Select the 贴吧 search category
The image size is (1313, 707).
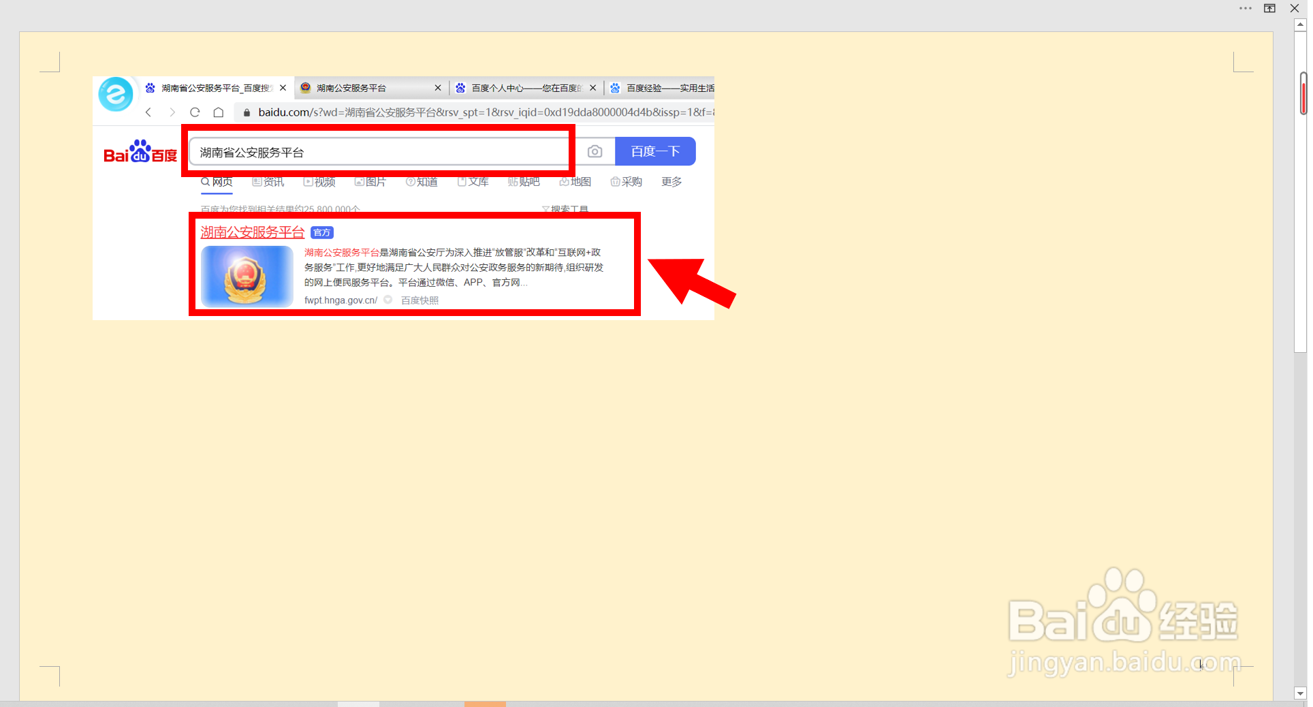click(x=524, y=182)
